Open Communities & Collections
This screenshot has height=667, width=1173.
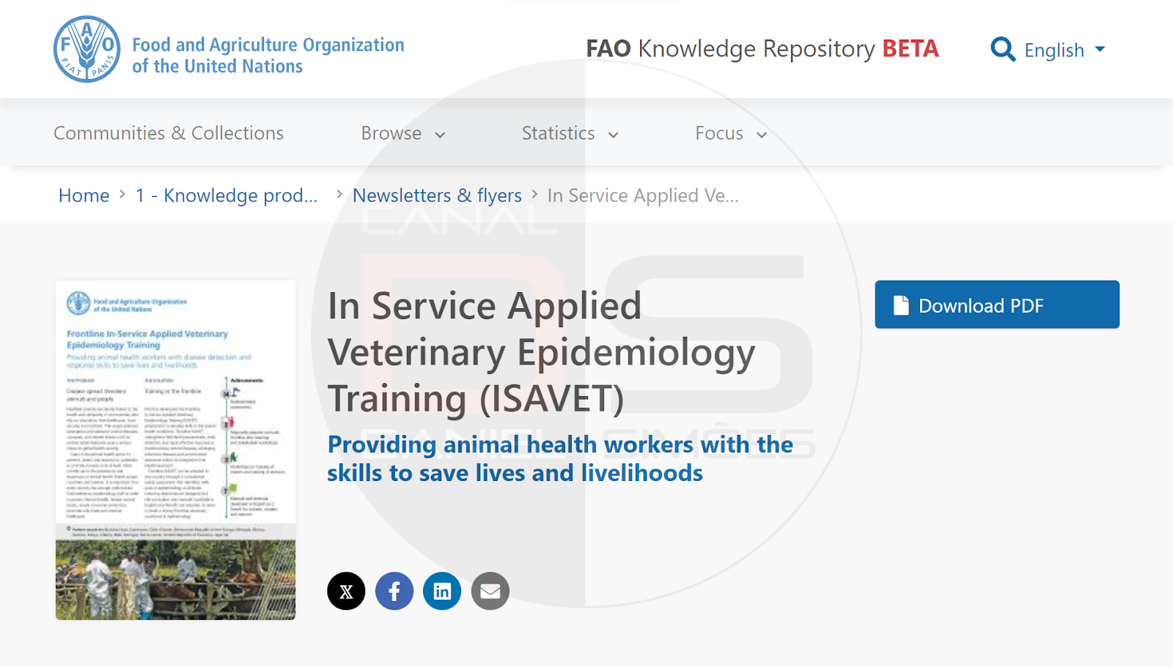(169, 133)
